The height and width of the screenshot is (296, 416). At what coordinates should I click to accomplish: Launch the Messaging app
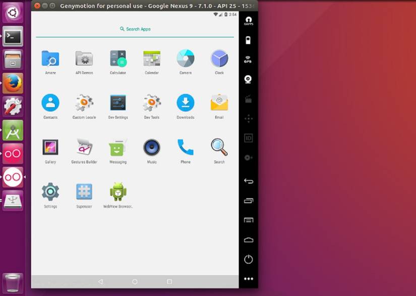pyautogui.click(x=117, y=148)
